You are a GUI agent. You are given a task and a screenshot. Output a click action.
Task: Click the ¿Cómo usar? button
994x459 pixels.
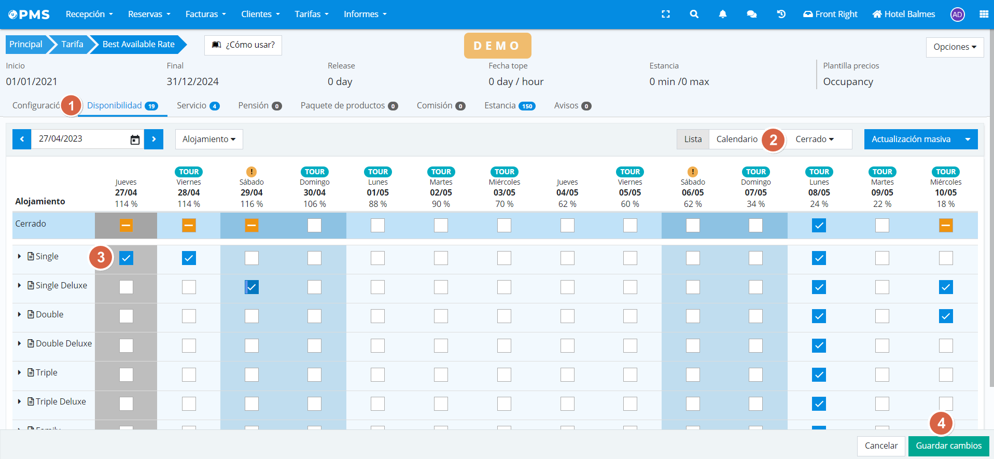point(243,45)
